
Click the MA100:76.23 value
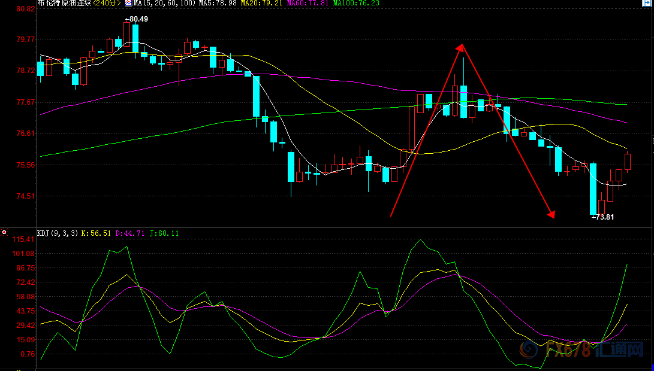356,3
